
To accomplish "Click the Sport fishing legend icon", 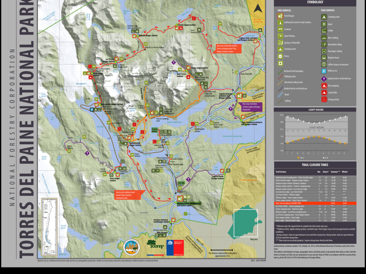I will tap(281, 36).
